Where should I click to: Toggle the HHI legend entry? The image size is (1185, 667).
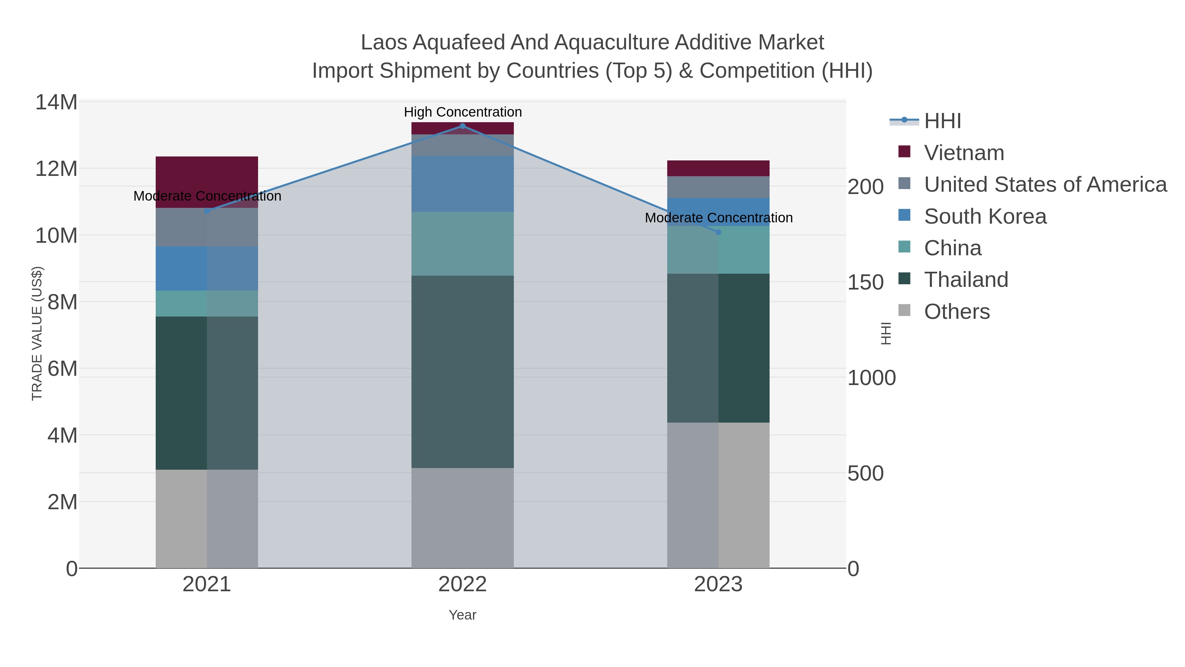tap(926, 121)
